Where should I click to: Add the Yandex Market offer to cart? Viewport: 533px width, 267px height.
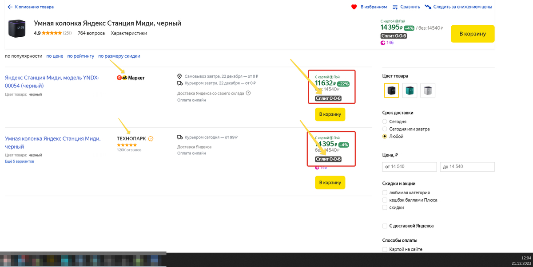pos(330,114)
